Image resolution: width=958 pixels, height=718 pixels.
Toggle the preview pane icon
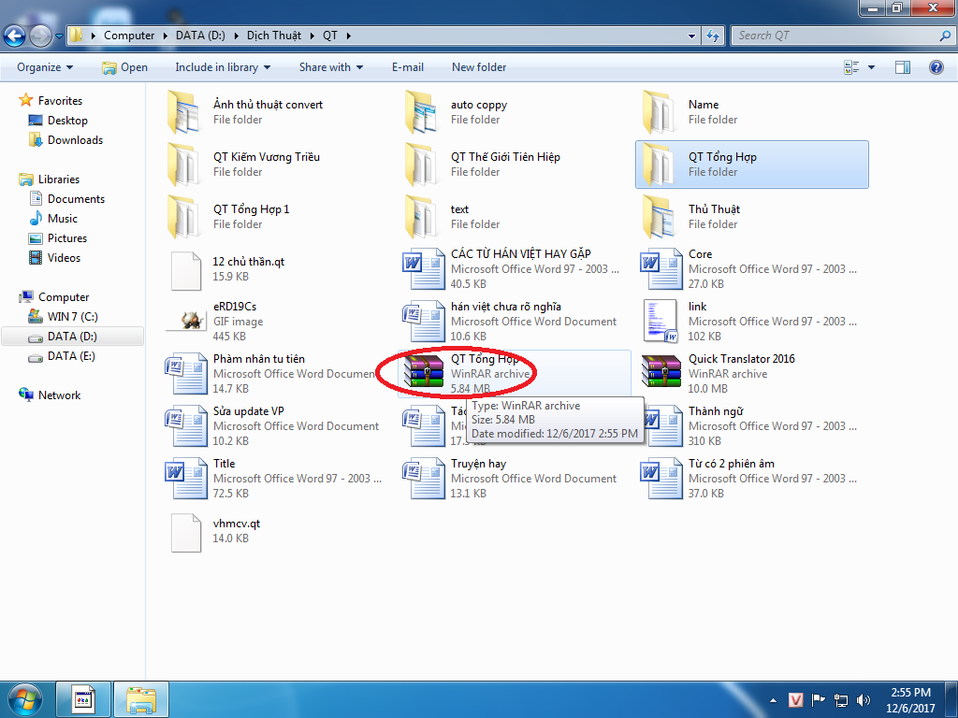click(903, 67)
